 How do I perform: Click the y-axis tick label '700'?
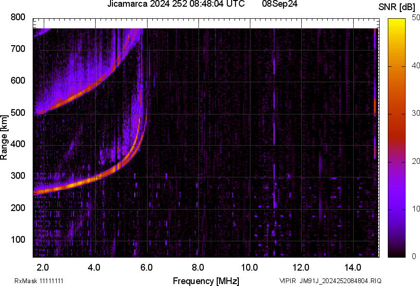18,49
